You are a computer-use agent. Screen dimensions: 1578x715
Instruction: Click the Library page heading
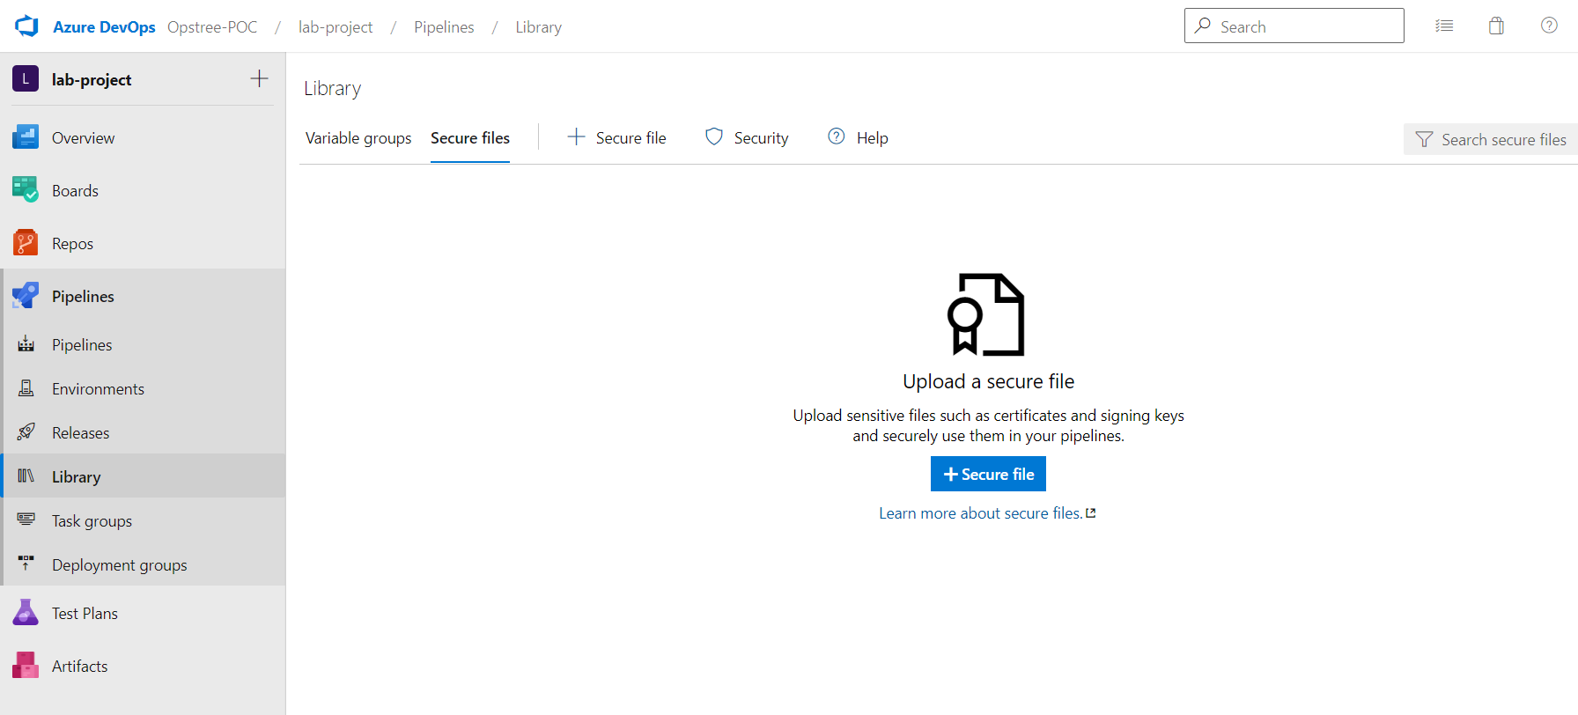click(x=332, y=88)
